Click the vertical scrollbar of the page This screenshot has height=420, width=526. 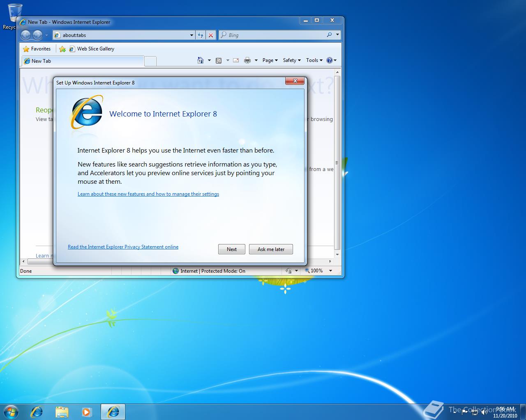click(x=337, y=162)
